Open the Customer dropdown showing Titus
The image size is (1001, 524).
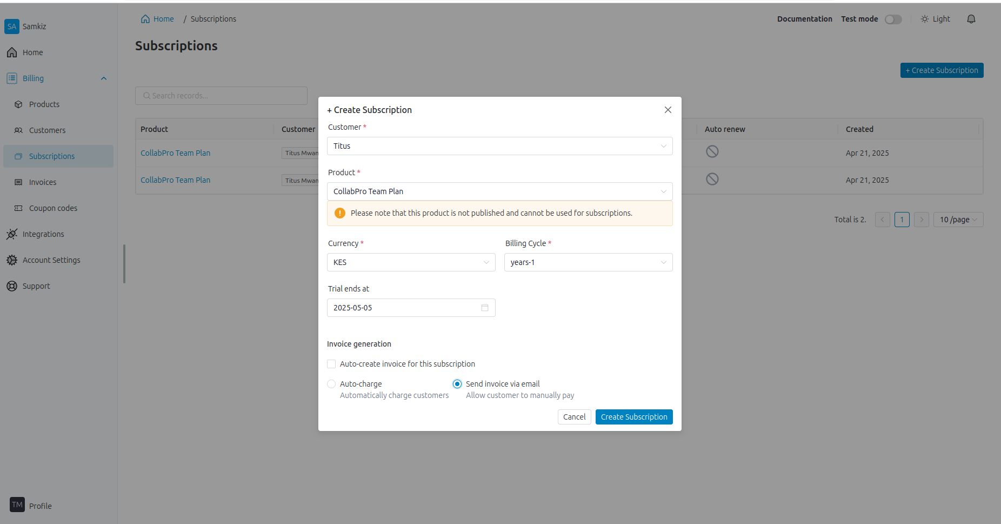(499, 146)
